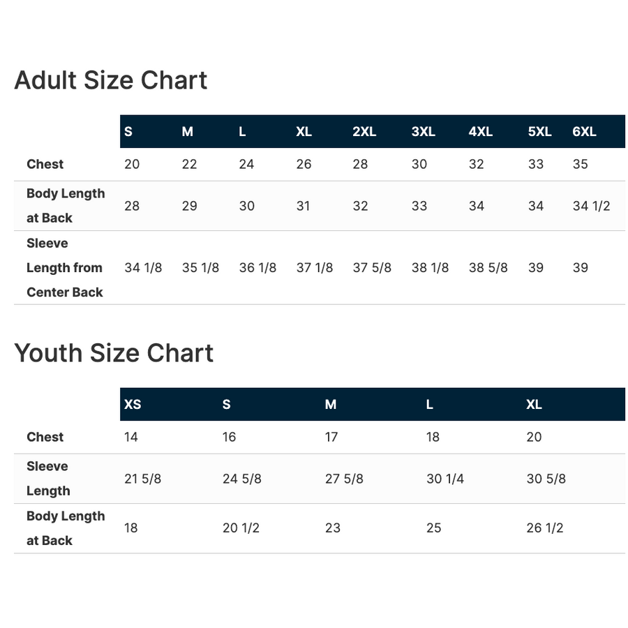Select the youth chest value 14
The image size is (628, 628).
(x=131, y=437)
